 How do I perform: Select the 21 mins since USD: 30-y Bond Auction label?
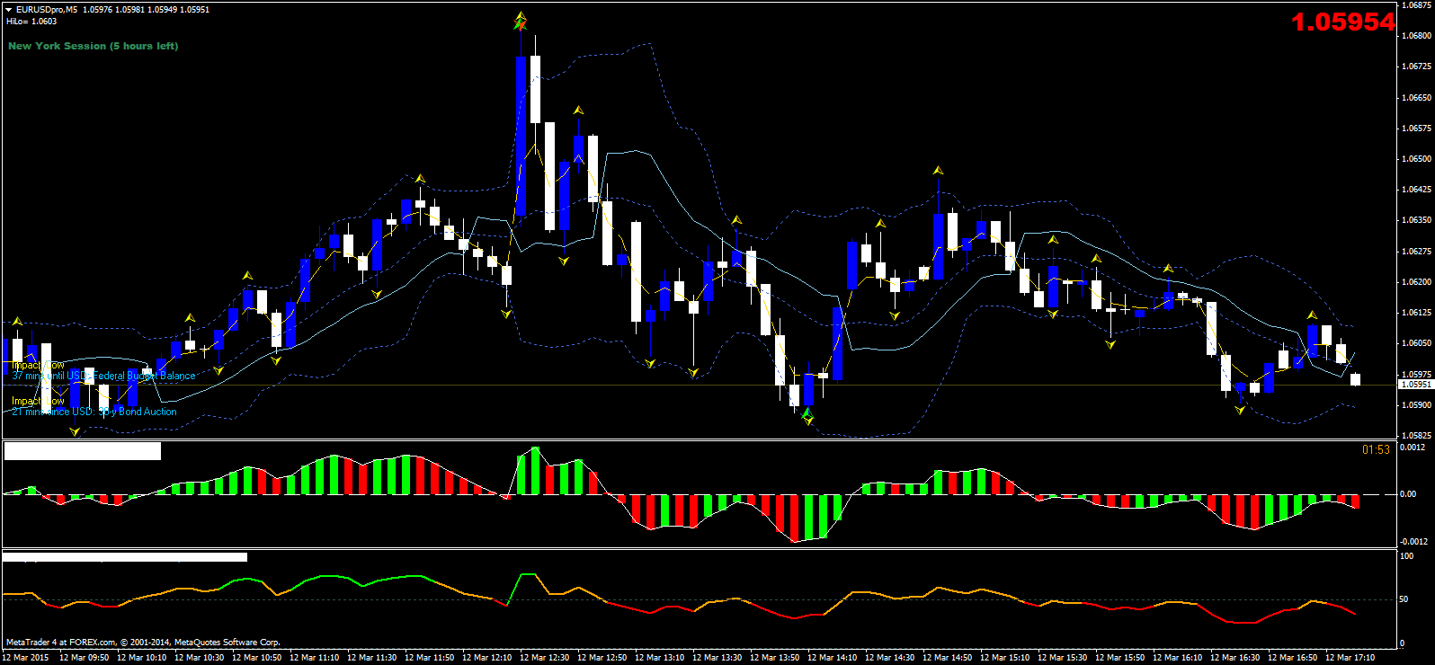[94, 412]
